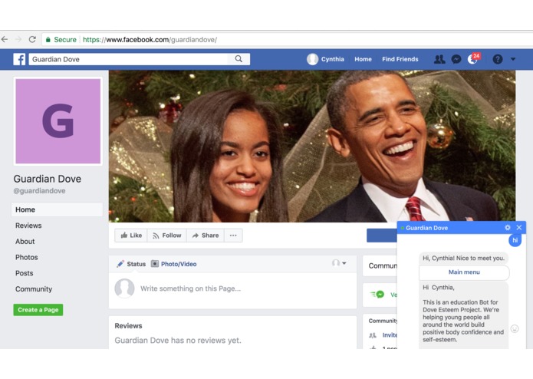Click the composer avatar placeholder
Screen dimensions: 533x379
pyautogui.click(x=124, y=288)
